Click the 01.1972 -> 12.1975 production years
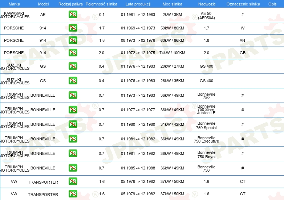284x200 pixels. pos(138,53)
